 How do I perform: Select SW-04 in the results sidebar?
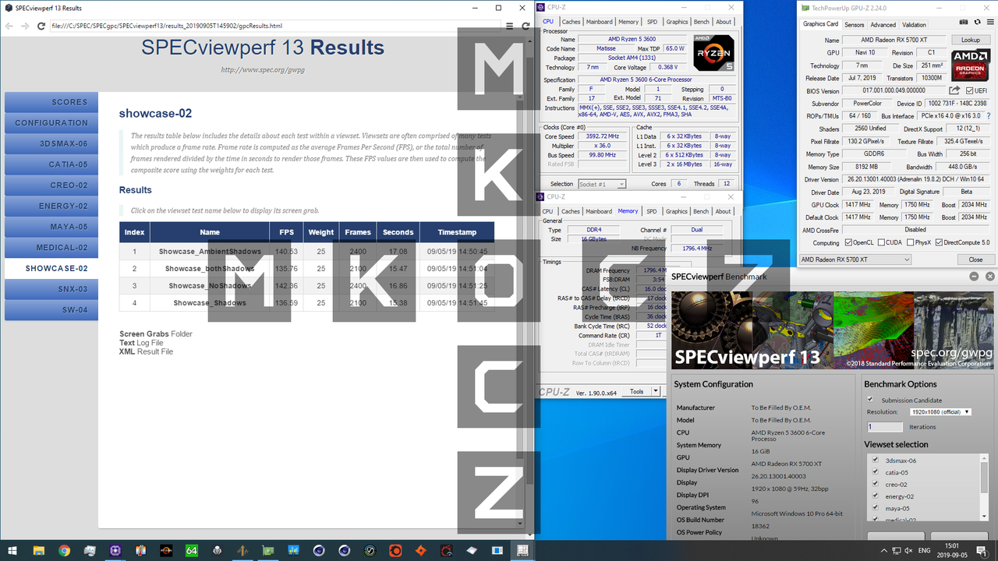[51, 310]
